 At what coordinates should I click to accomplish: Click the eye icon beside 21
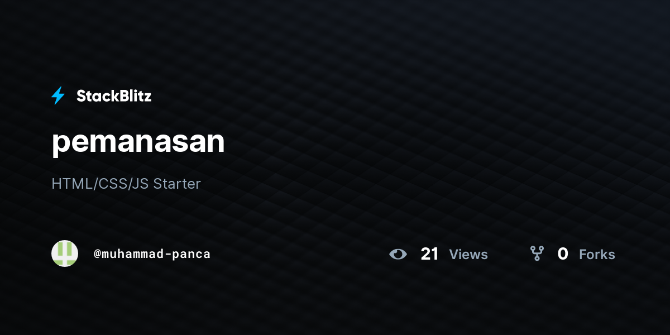pos(398,255)
